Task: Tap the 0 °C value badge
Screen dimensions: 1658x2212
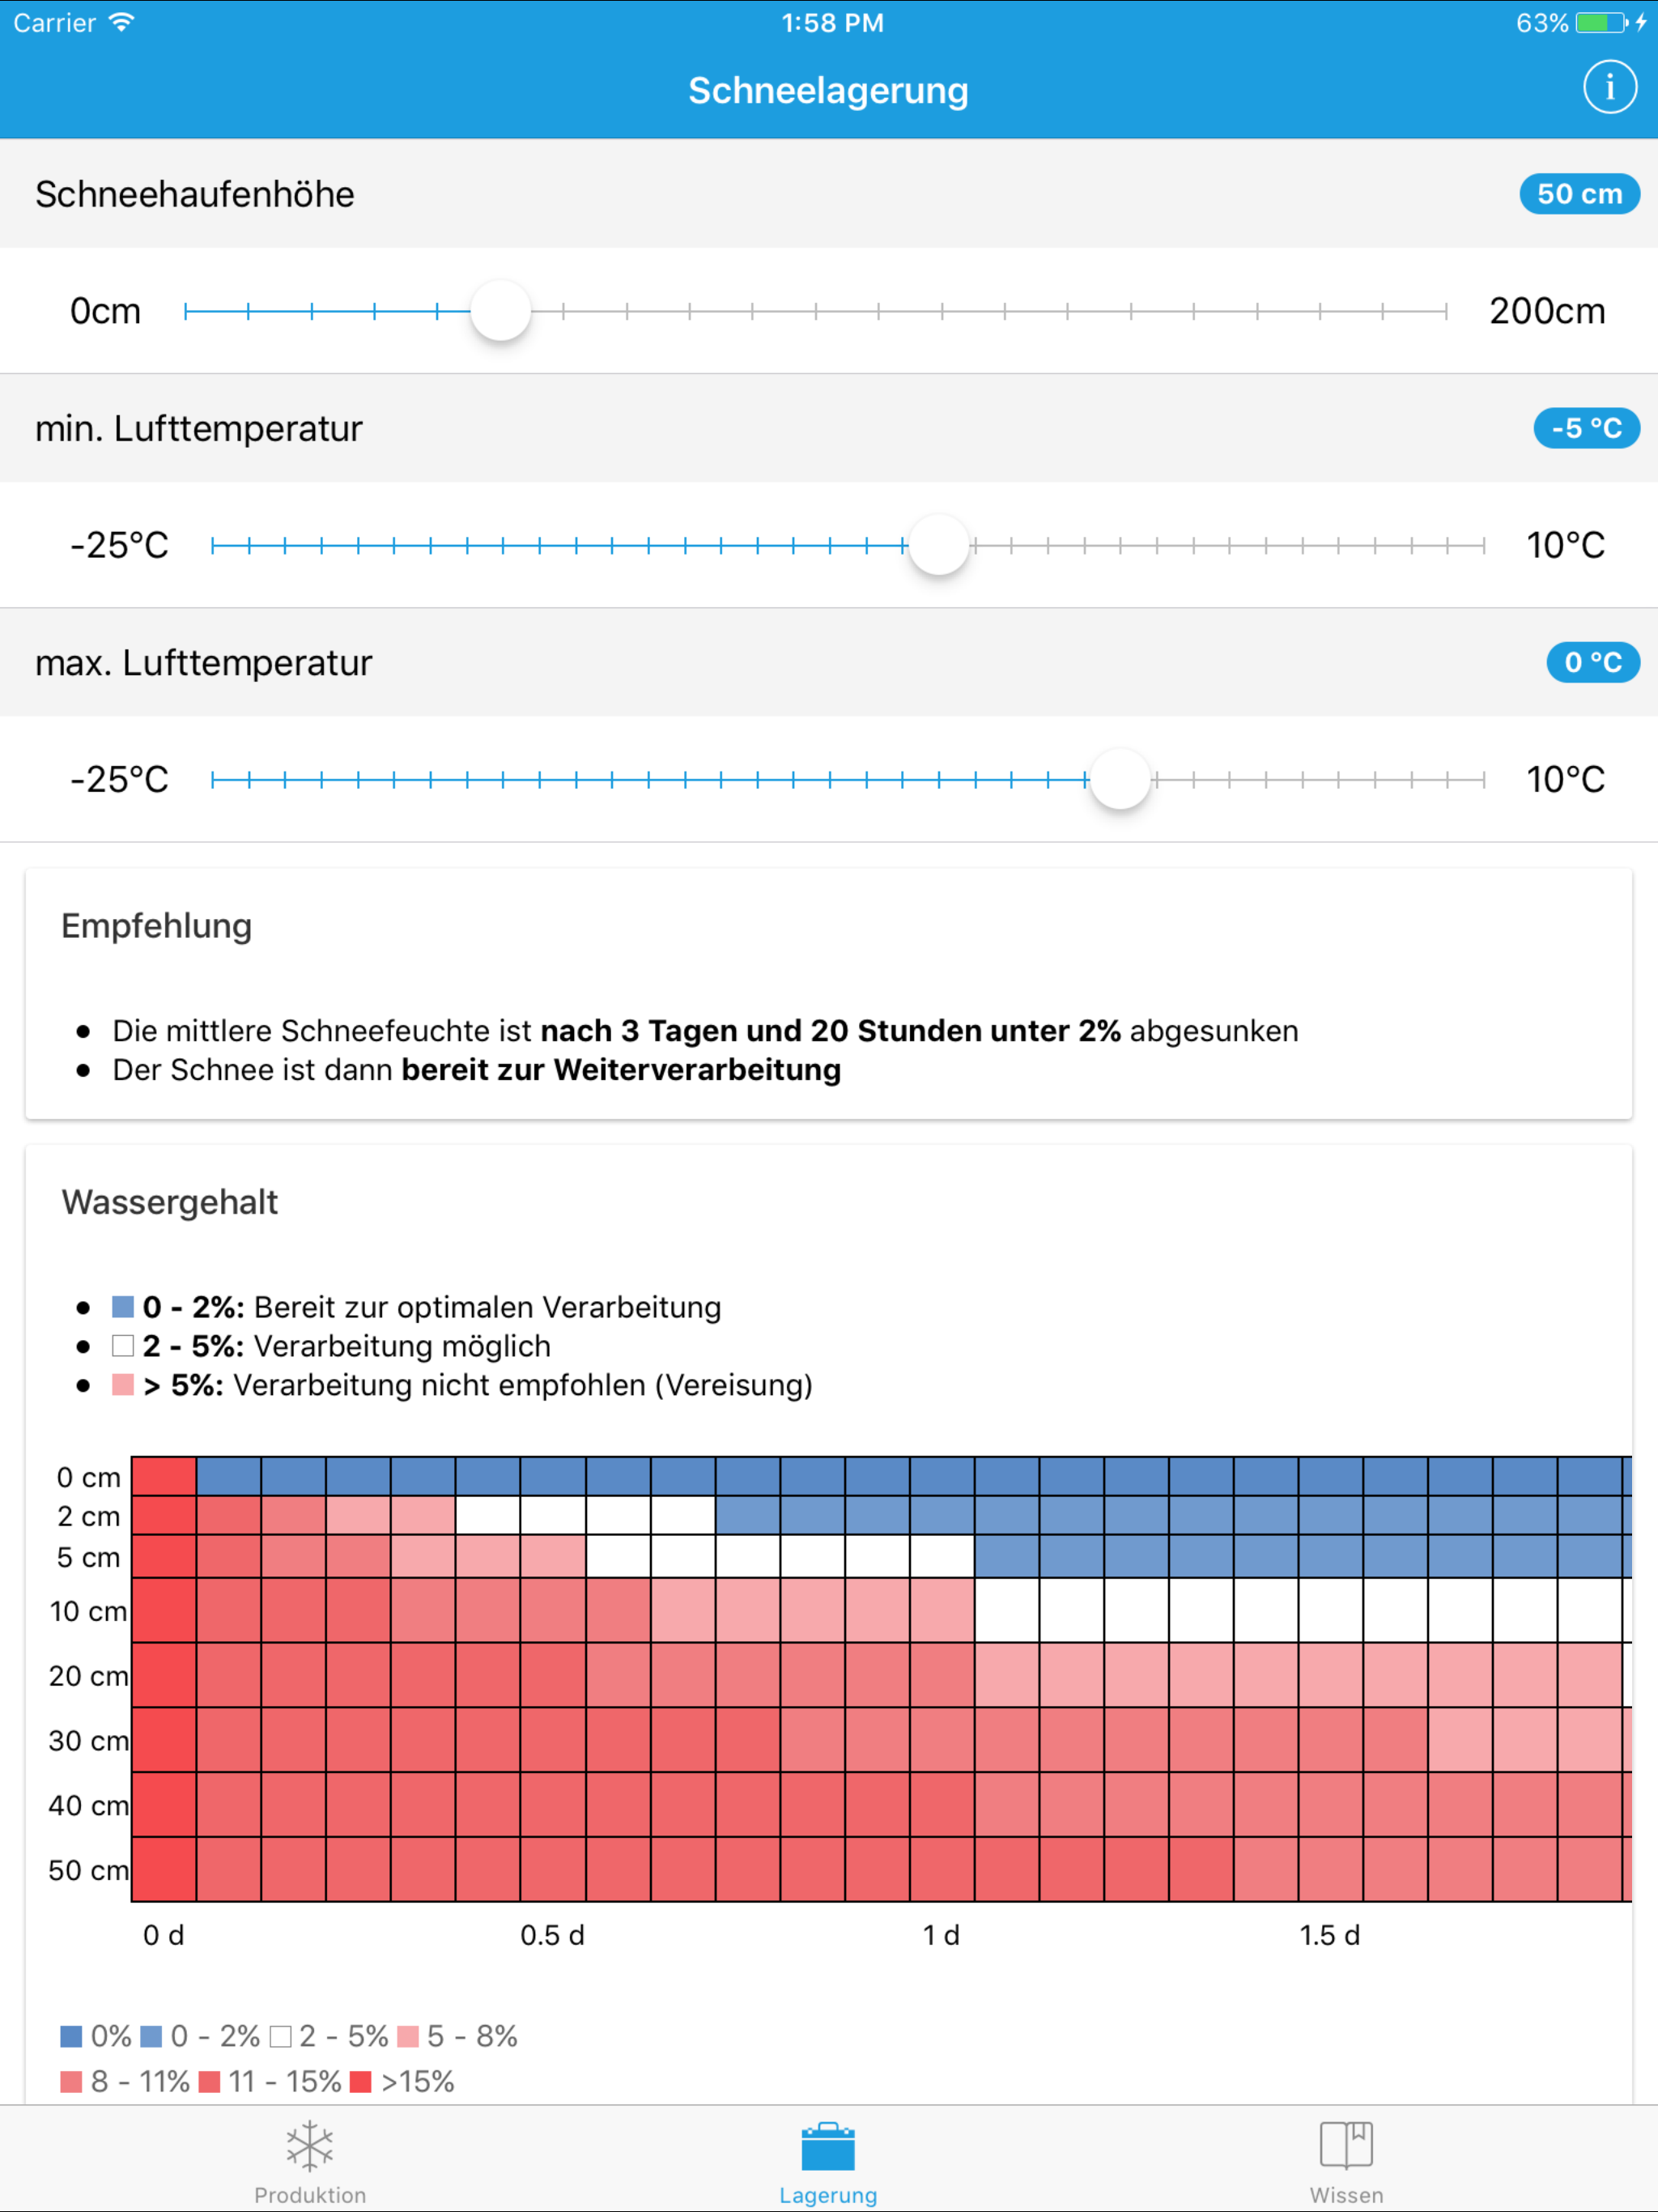Action: click(x=1592, y=662)
